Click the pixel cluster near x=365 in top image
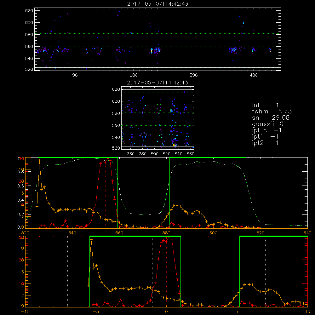Image resolution: width=315 pixels, height=315 pixels. [233, 50]
